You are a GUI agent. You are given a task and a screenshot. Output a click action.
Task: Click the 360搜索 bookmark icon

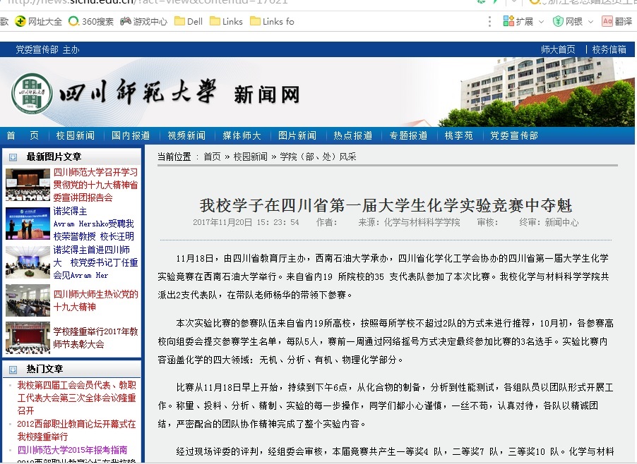[73, 21]
